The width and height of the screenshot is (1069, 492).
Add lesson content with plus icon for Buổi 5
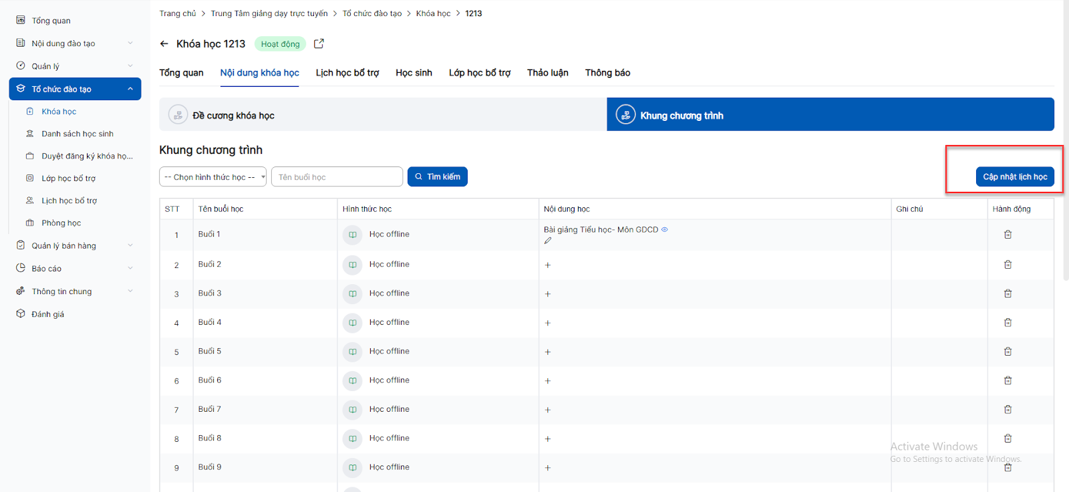pos(548,352)
